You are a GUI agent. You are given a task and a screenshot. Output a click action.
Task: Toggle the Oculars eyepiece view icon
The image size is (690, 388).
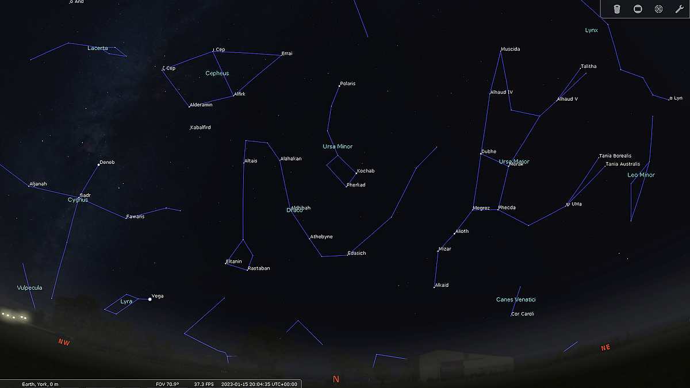617,9
